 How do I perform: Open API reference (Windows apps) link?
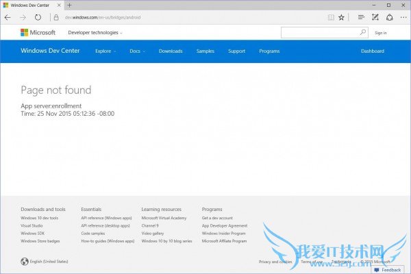point(106,218)
